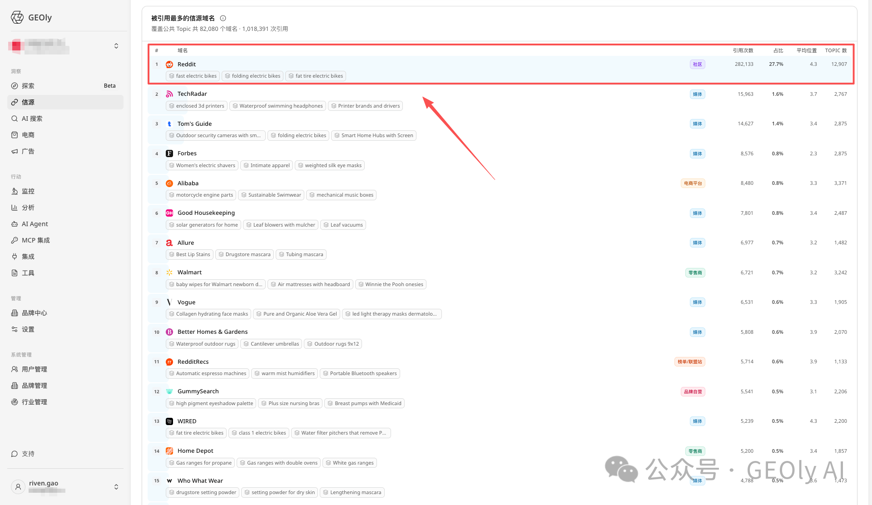The image size is (872, 505).
Task: Click Reddit's 282,133 citation count
Action: (744, 64)
